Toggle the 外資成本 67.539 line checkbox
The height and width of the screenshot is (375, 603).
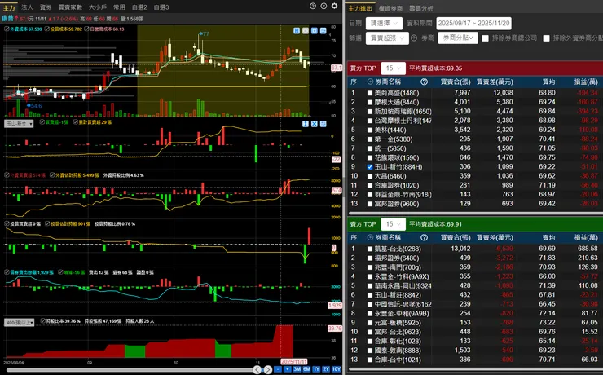pyautogui.click(x=7, y=29)
